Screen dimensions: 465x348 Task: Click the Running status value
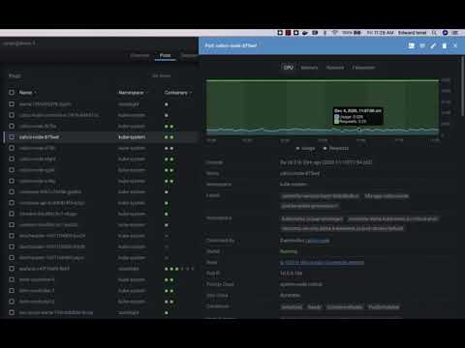[289, 251]
